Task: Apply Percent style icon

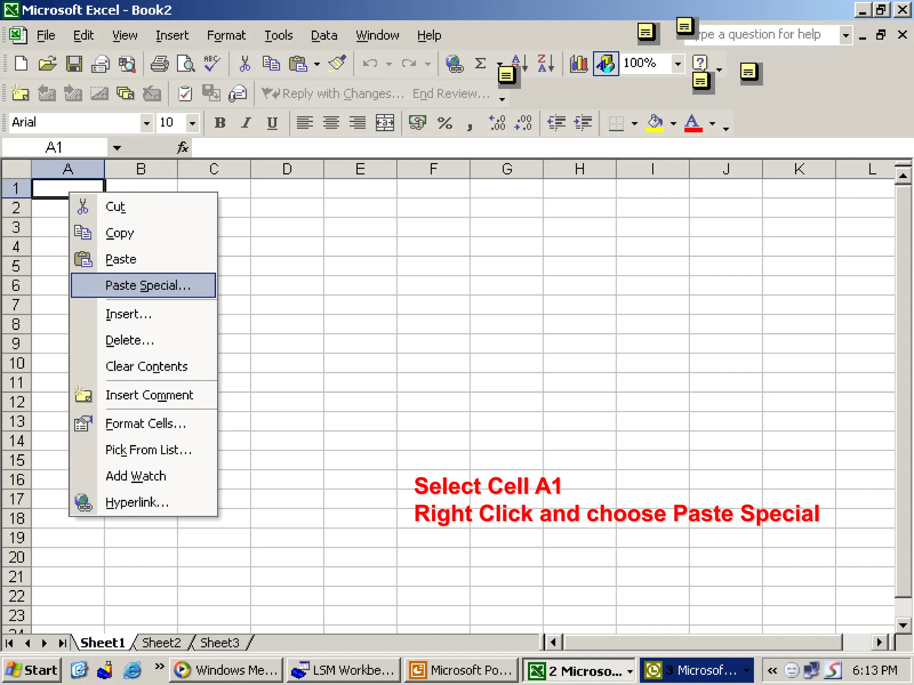Action: point(445,123)
